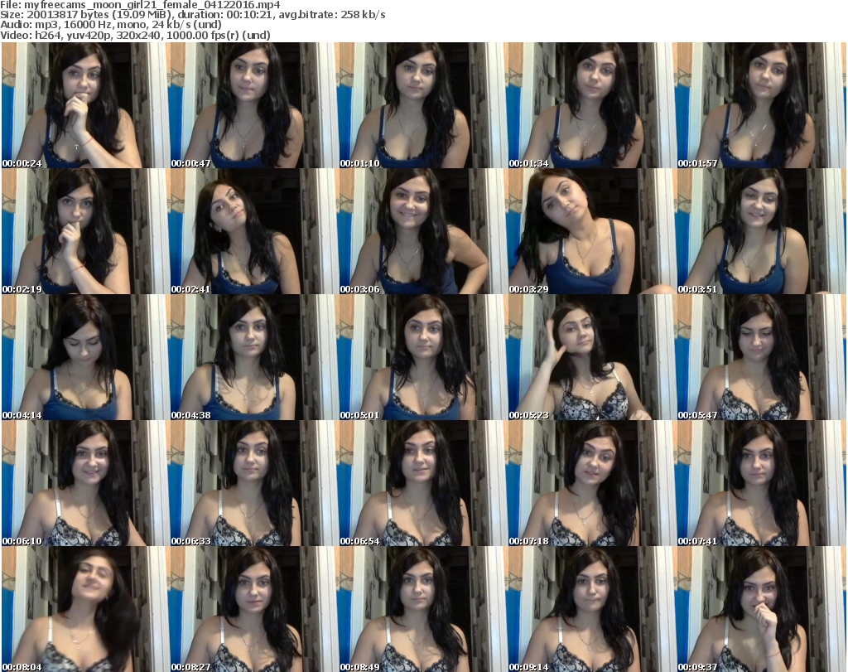Select the thumbnail at 00:02:19
Viewport: 848px width, 672px height.
(84, 231)
